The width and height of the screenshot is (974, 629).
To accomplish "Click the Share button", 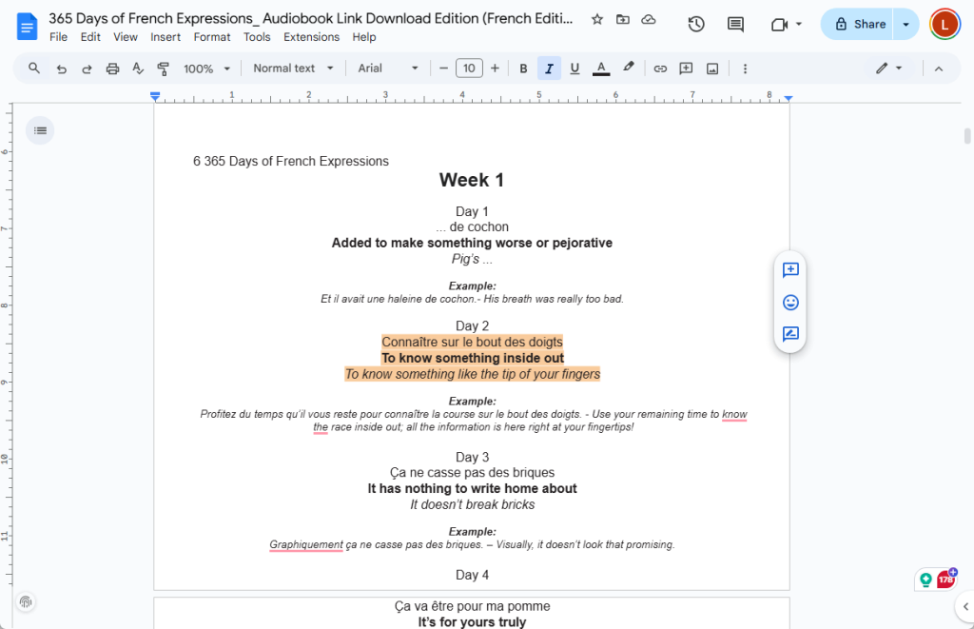I will 855,24.
